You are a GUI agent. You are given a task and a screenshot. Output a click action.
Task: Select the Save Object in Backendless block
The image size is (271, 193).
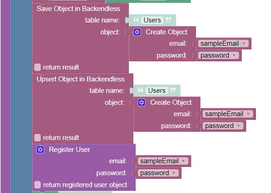pyautogui.click(x=78, y=9)
